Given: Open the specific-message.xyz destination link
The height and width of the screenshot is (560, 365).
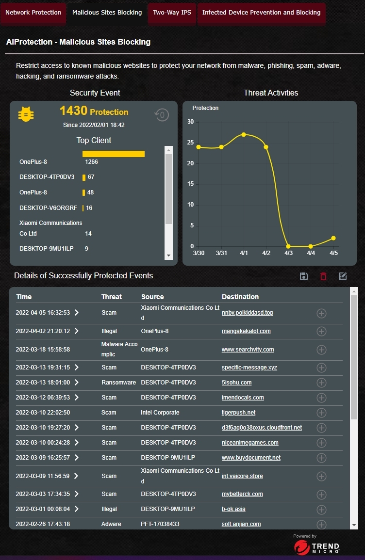Looking at the screenshot, I should [249, 368].
